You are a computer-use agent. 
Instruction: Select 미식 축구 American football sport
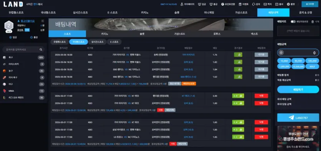23,78
